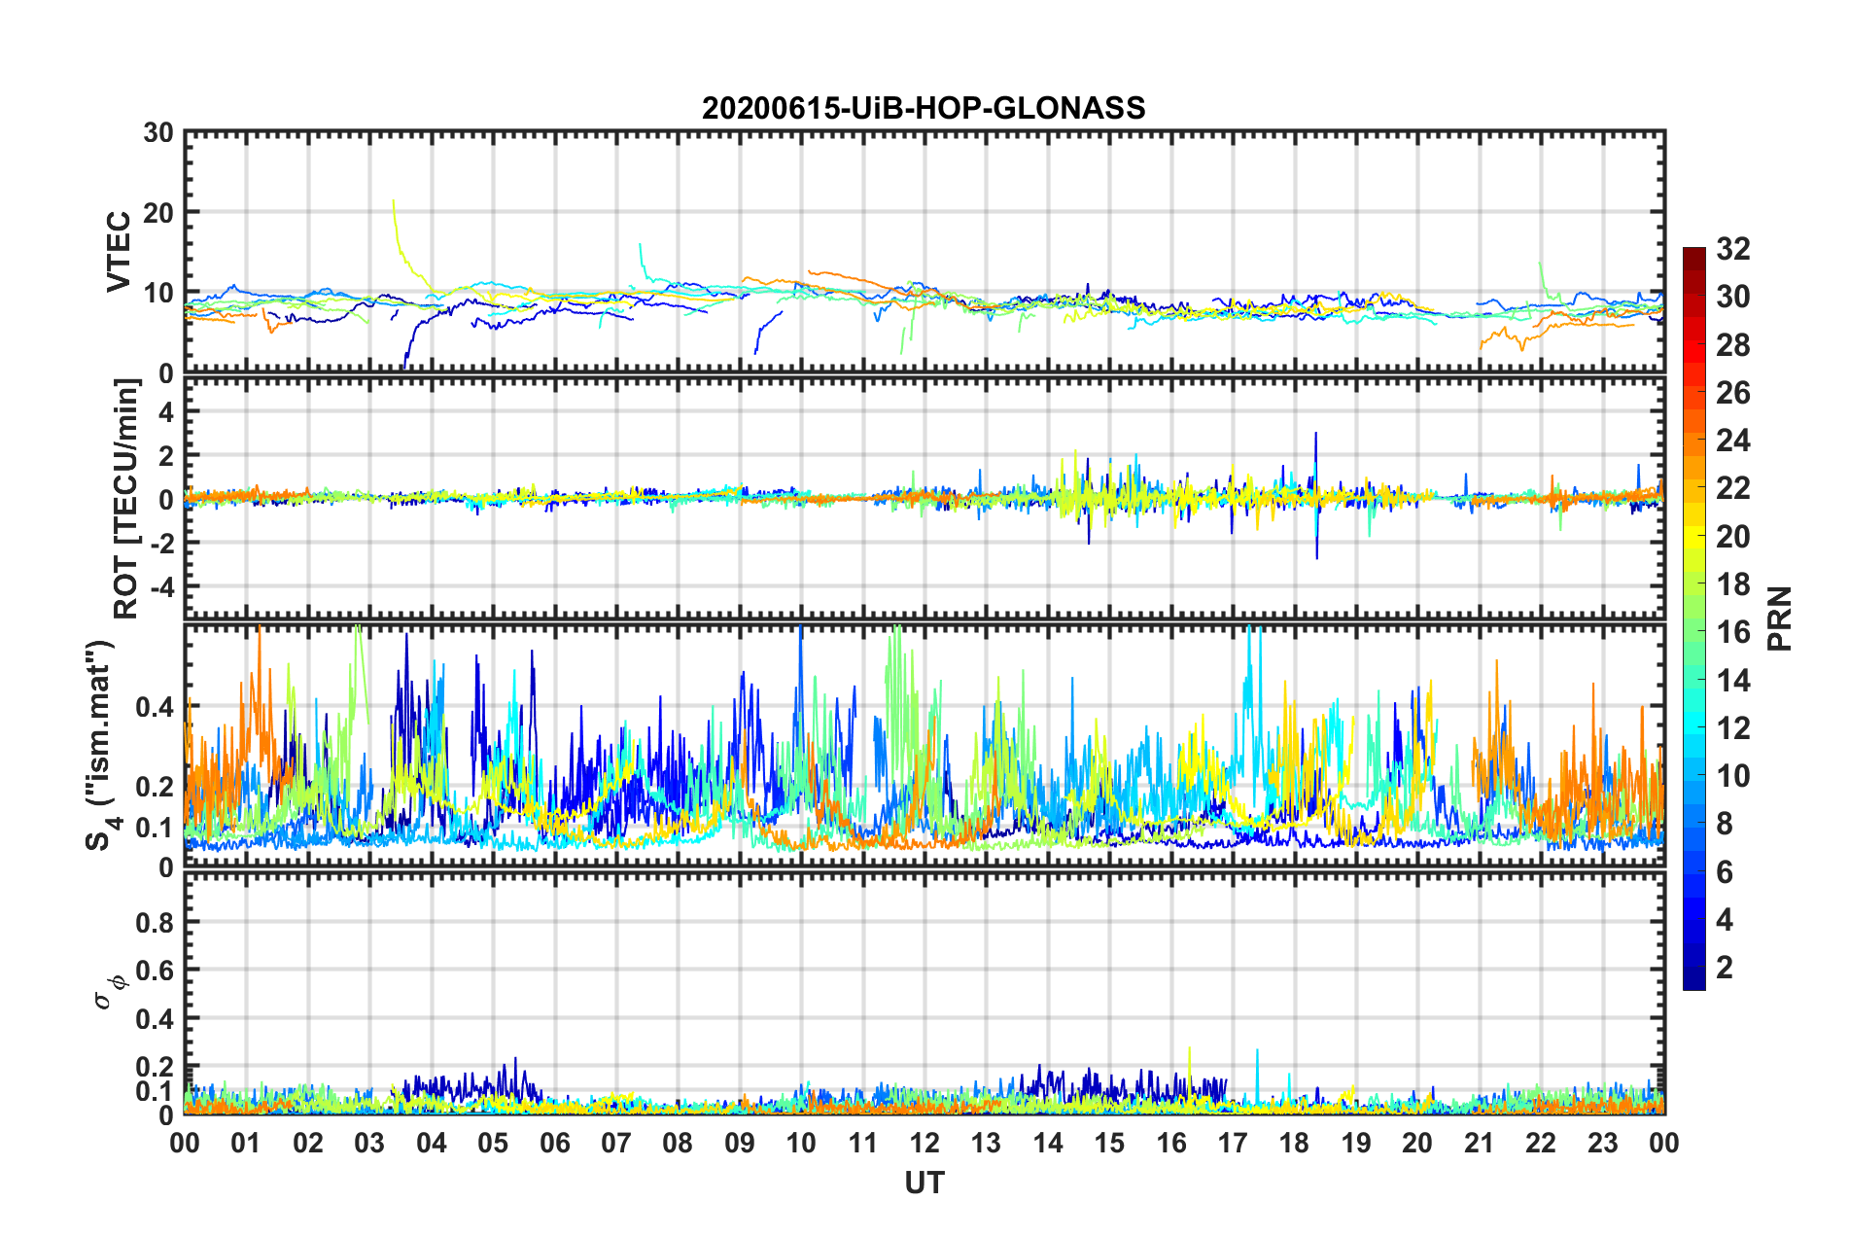Select the ROT [TECU/min] axis label
The image size is (1849, 1237).
point(126,499)
